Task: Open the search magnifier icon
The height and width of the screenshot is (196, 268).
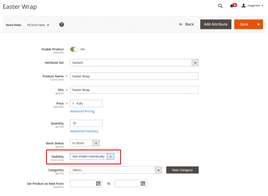Action: [x=220, y=6]
